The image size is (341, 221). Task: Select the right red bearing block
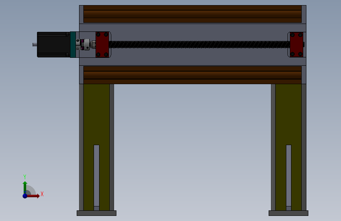297,44
